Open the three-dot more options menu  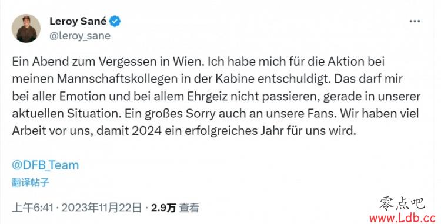415,21
